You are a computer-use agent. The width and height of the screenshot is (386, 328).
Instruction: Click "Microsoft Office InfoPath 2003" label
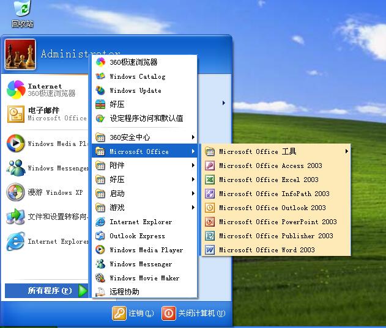coord(274,194)
